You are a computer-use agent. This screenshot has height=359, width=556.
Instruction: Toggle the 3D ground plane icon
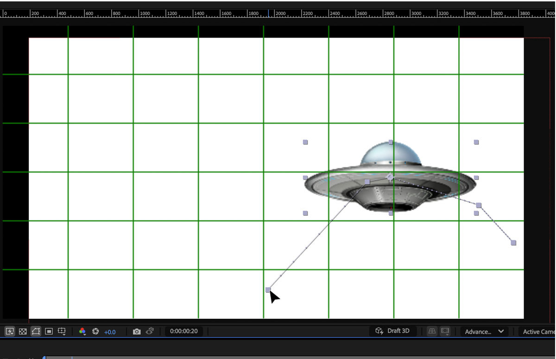[x=432, y=331]
